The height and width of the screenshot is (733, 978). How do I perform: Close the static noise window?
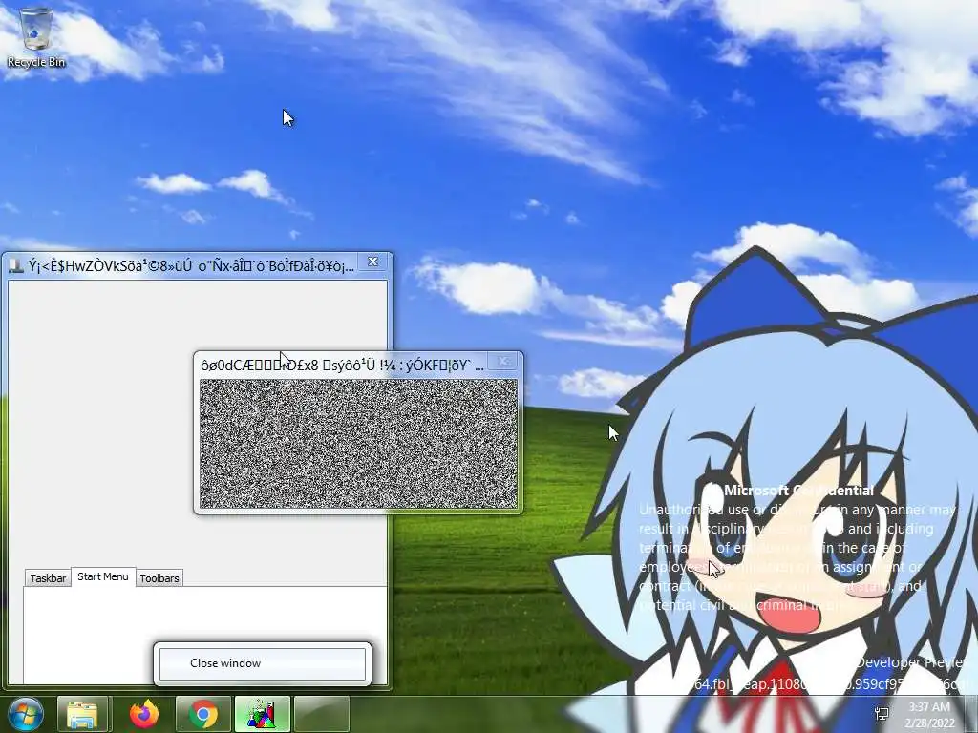(x=503, y=360)
